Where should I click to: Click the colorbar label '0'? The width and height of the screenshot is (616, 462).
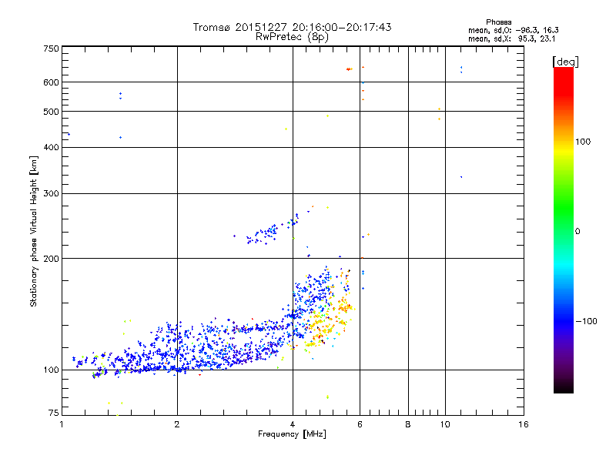click(577, 232)
